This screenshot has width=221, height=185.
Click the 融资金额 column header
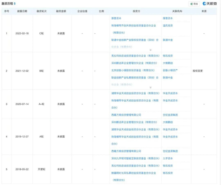coord(61,11)
